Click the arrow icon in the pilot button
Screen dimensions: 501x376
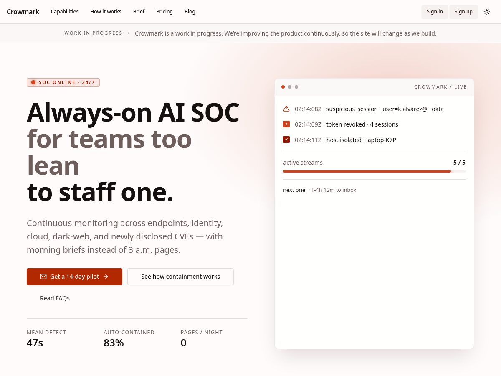(106, 277)
